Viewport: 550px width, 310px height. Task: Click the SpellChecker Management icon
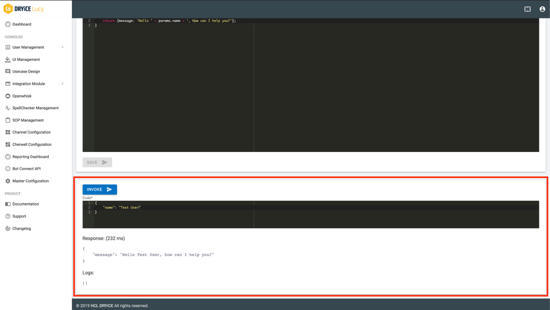(x=8, y=108)
